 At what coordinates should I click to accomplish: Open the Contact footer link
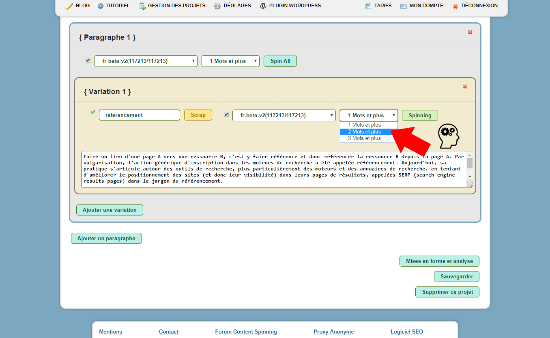[x=169, y=332]
